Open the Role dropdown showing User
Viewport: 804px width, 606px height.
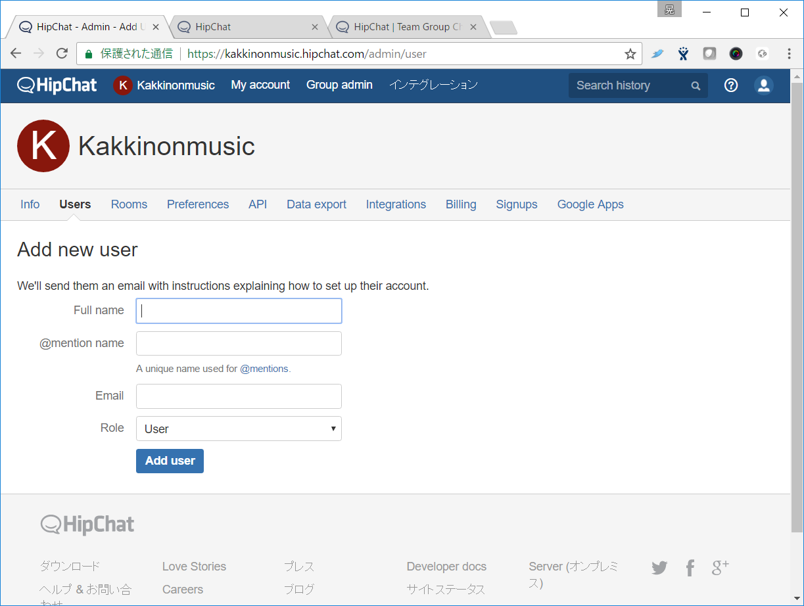[x=239, y=429]
